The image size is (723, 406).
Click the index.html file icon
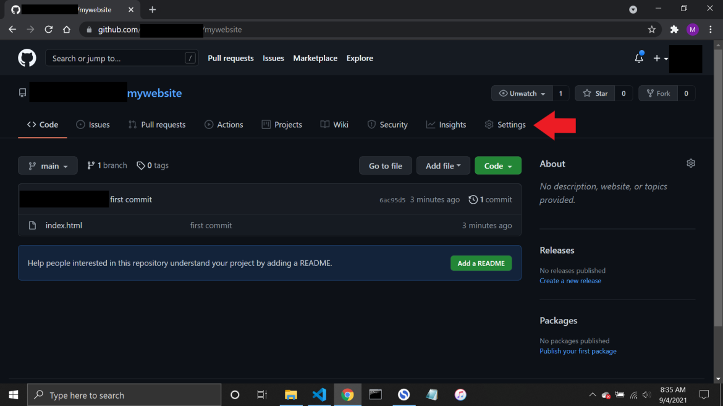pos(32,225)
